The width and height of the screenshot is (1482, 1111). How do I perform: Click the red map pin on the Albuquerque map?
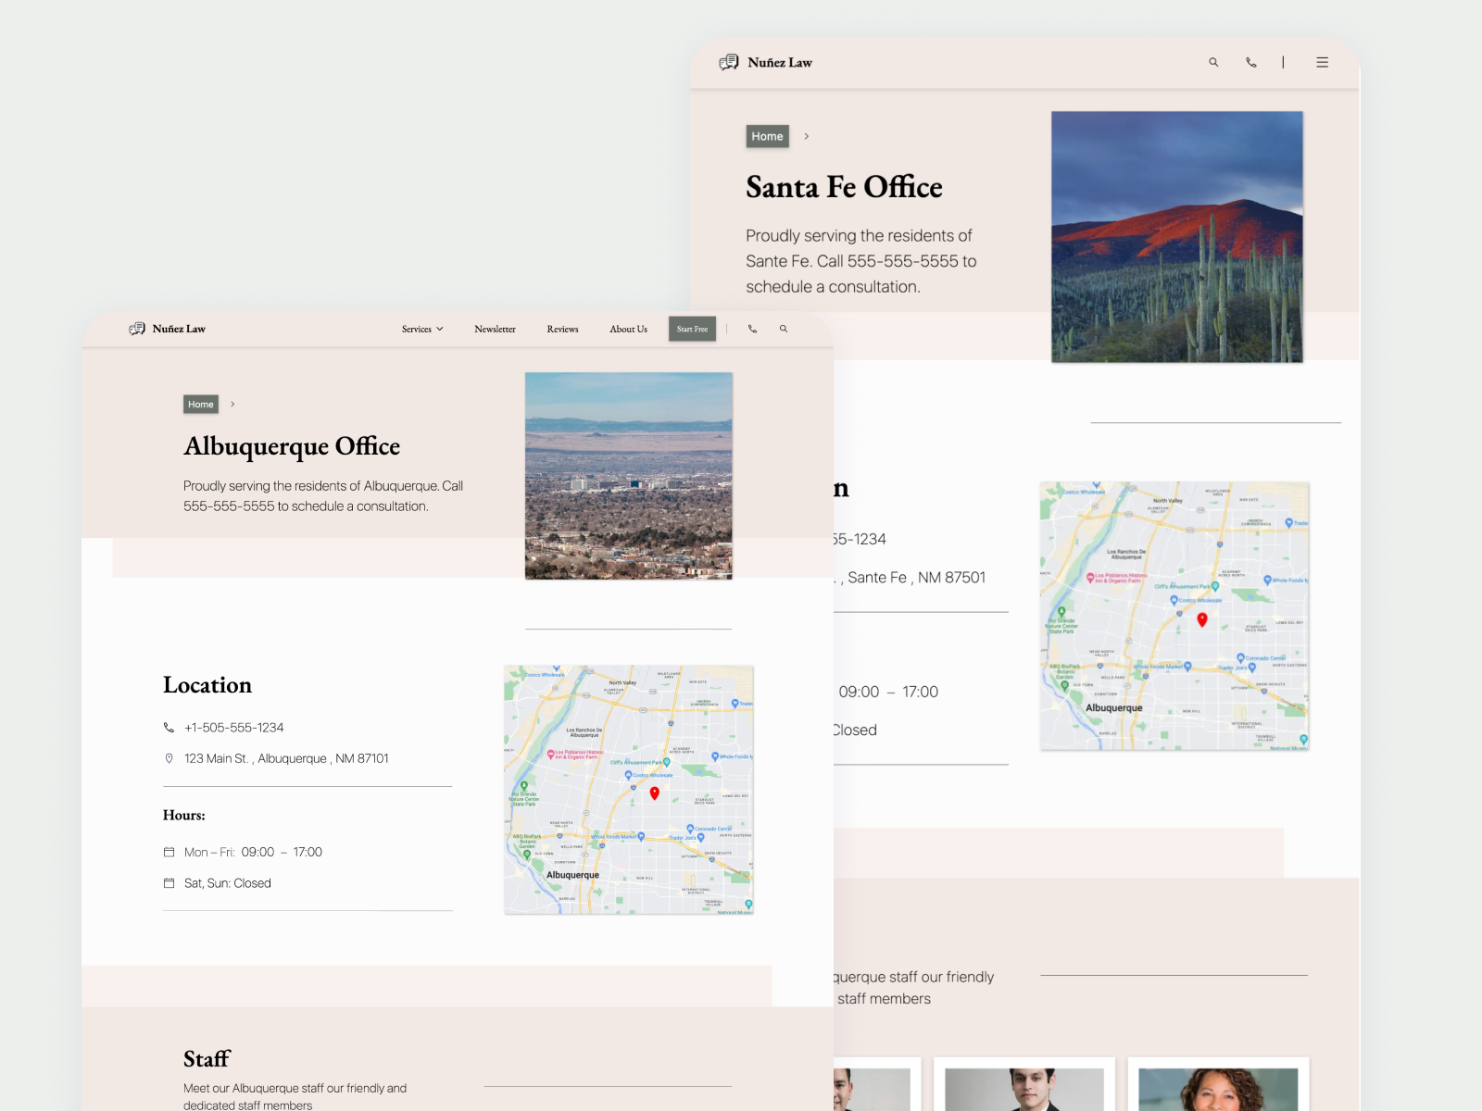[656, 793]
